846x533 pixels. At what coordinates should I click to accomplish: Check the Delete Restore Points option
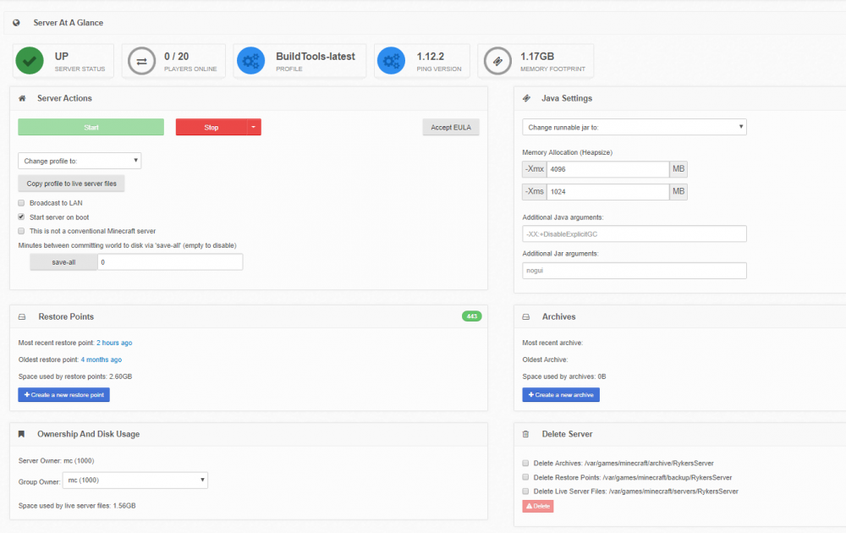coord(525,477)
